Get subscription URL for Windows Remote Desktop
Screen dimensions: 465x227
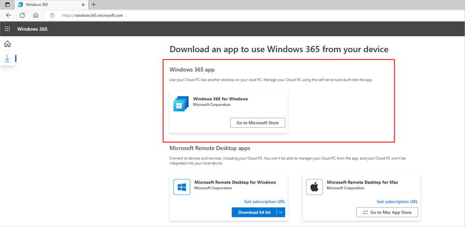pyautogui.click(x=264, y=201)
